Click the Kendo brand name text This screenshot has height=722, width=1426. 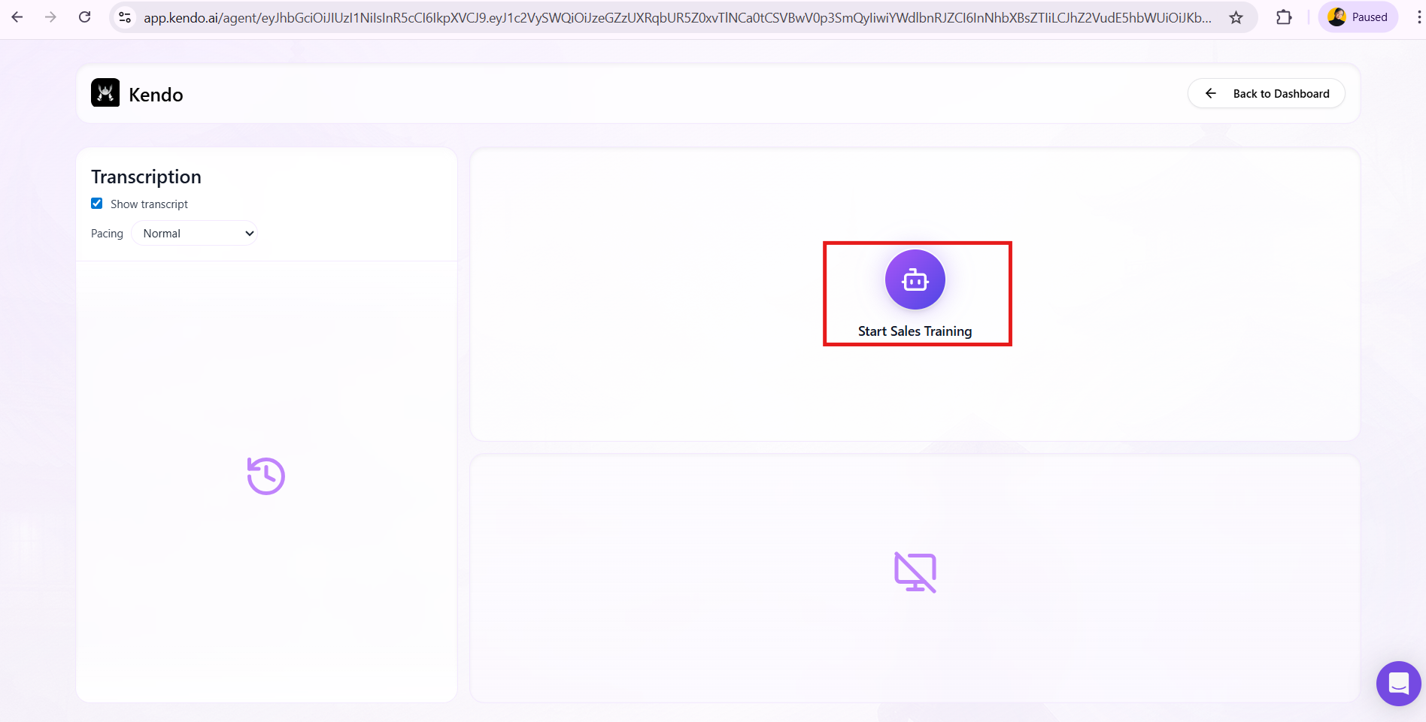[x=156, y=95]
